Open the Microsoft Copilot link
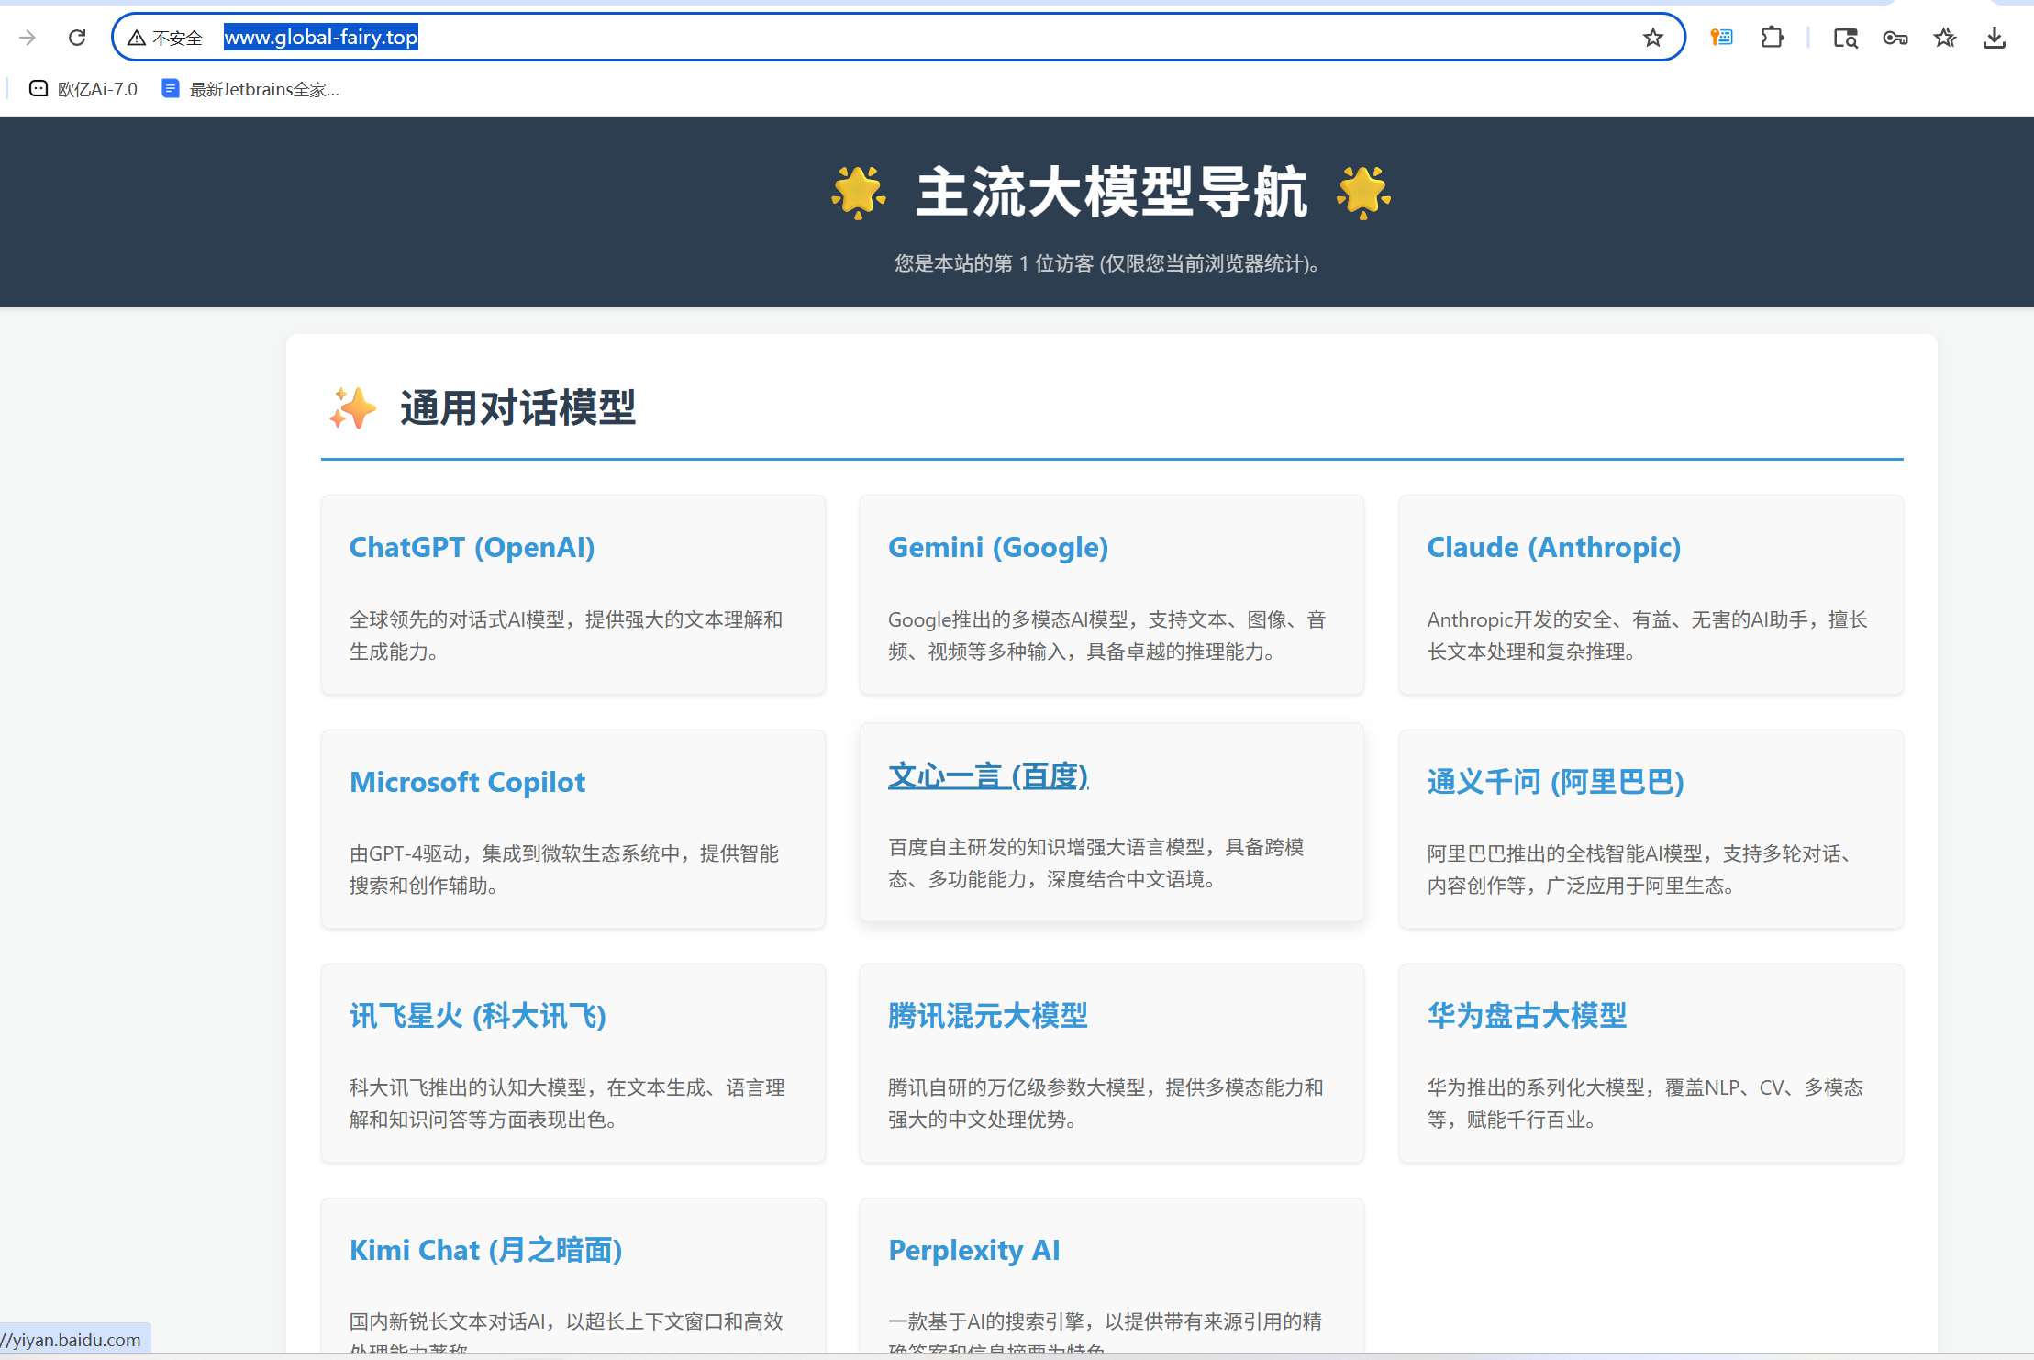 [x=467, y=782]
